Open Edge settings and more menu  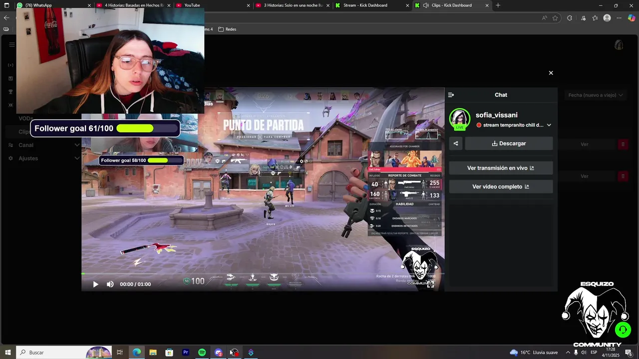(619, 18)
